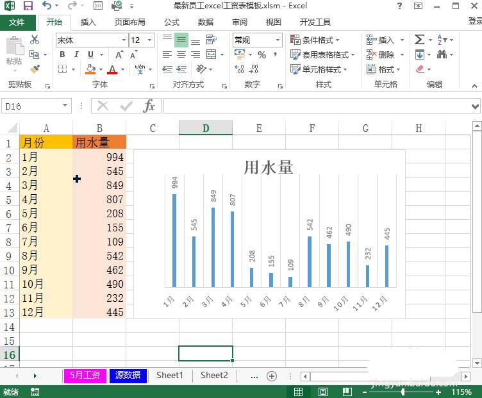
Task: Click the Fill down arrow icon
Action: click(420, 54)
